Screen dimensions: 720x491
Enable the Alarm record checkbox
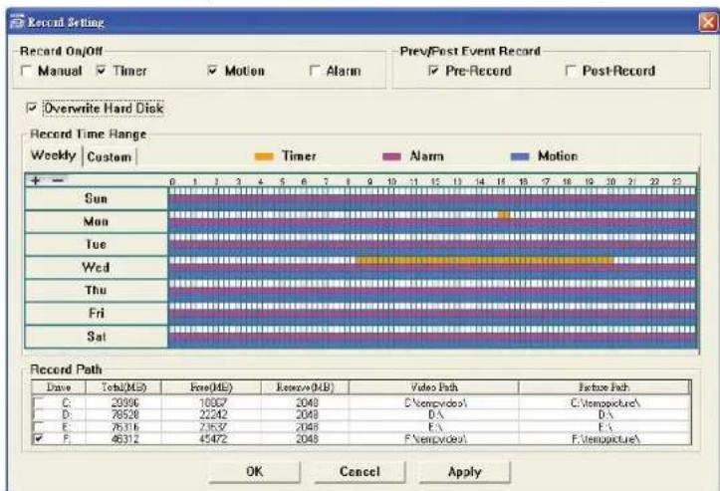[315, 71]
